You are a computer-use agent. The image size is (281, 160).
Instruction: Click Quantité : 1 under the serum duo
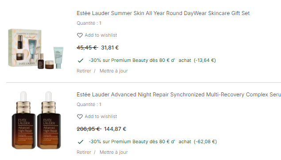coord(89,104)
